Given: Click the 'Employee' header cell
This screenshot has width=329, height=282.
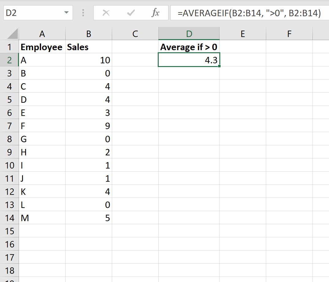Looking at the screenshot, I should coord(42,47).
